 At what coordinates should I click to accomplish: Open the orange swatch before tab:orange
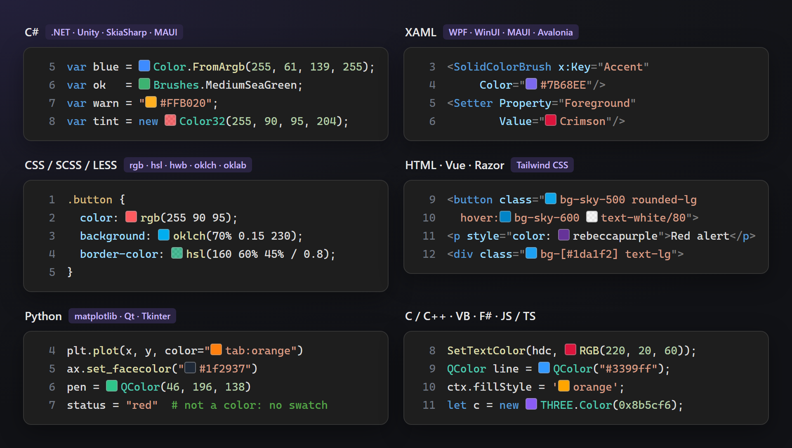click(216, 350)
